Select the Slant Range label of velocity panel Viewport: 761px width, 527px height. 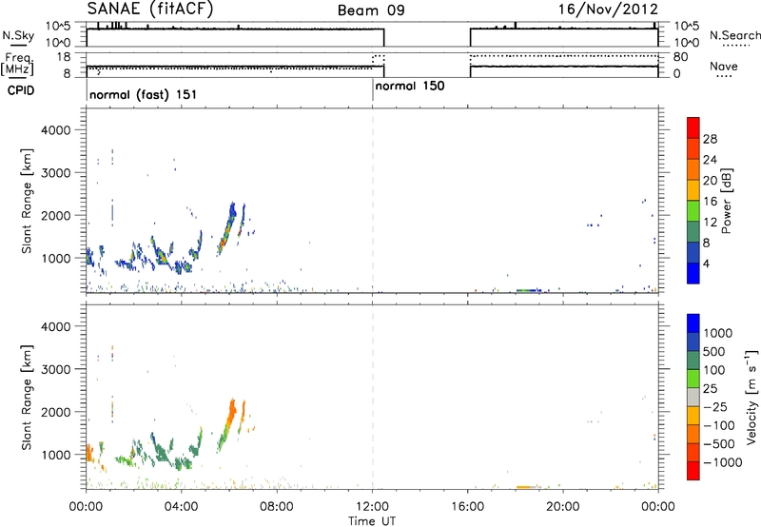point(27,398)
